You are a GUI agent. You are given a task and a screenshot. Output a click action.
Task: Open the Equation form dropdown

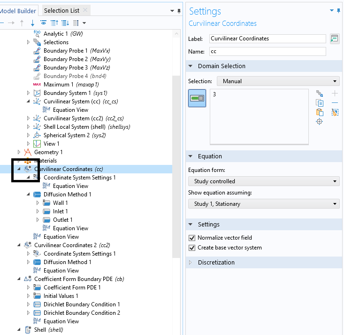point(263,181)
